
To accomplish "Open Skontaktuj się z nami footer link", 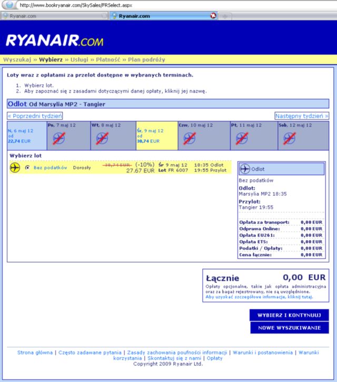I will pyautogui.click(x=174, y=358).
